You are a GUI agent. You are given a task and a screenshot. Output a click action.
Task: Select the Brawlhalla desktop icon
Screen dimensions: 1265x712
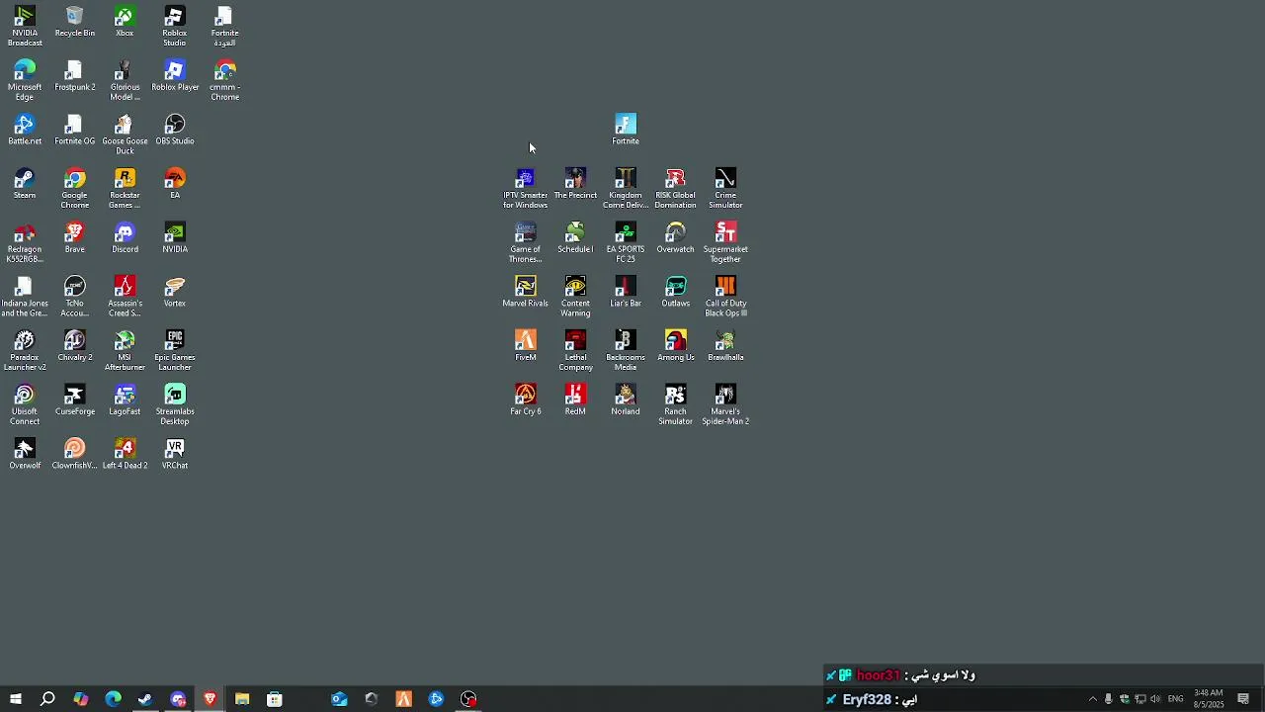725,346
